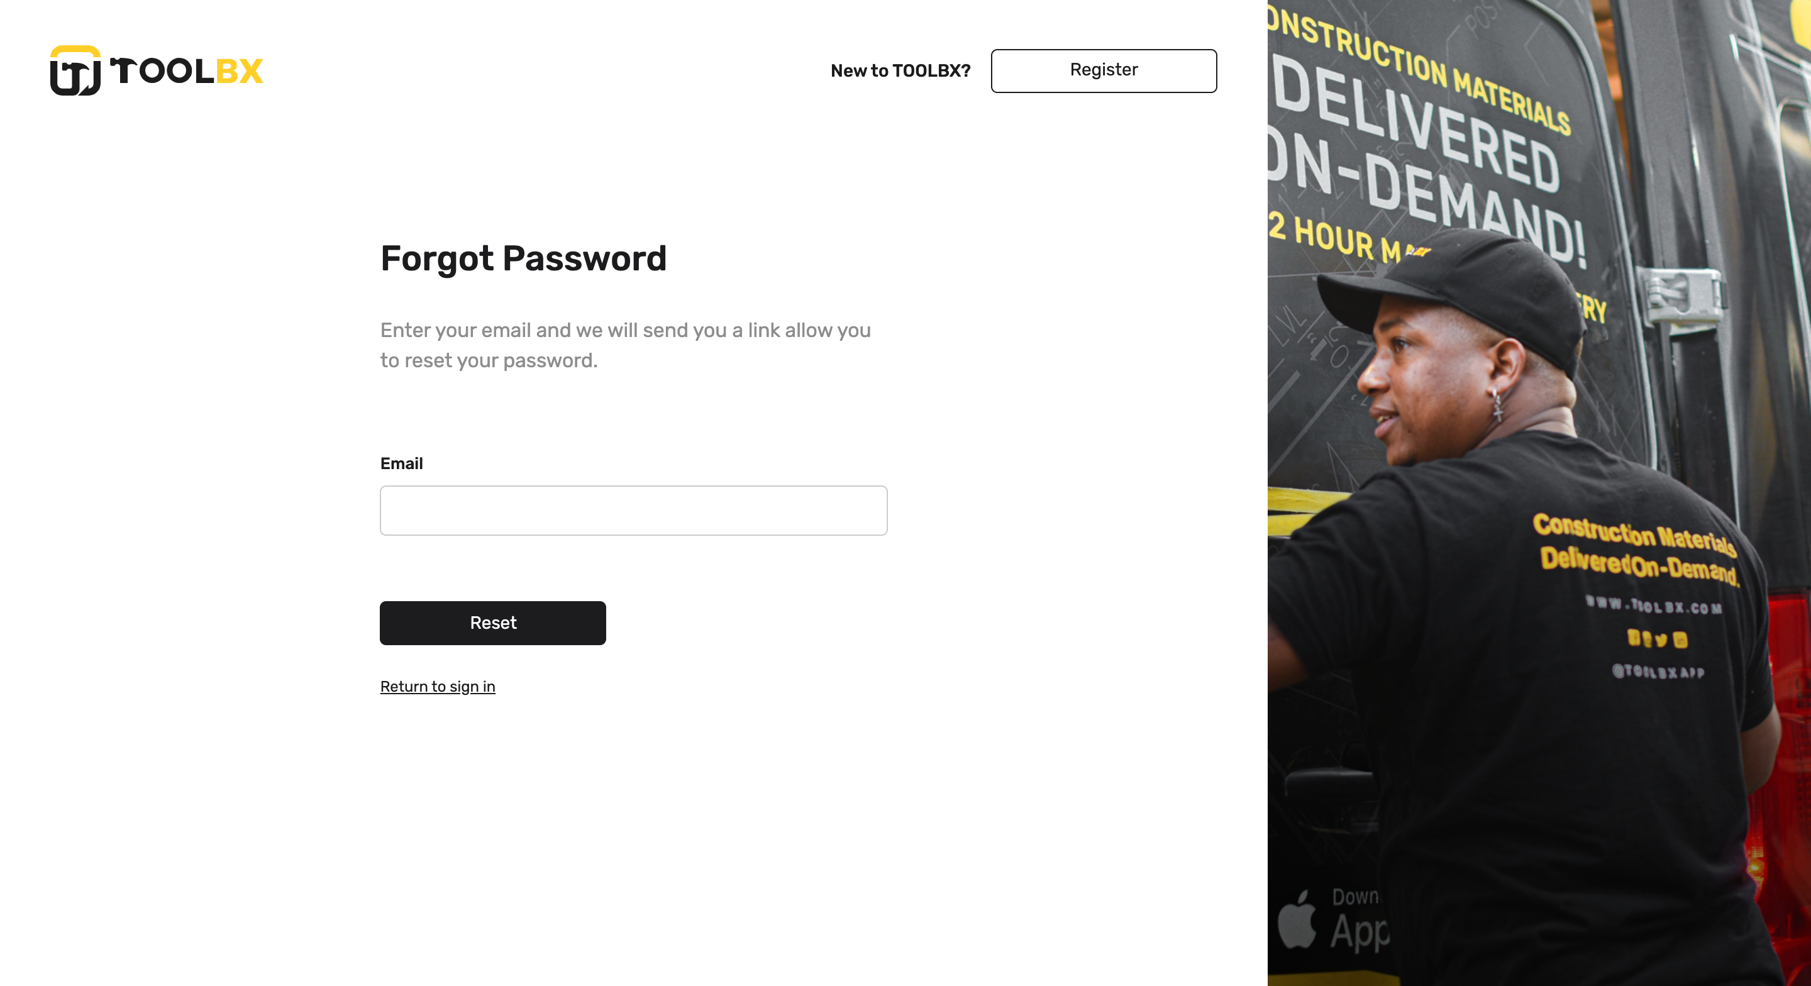Click the Email field label
The height and width of the screenshot is (986, 1811).
[401, 463]
